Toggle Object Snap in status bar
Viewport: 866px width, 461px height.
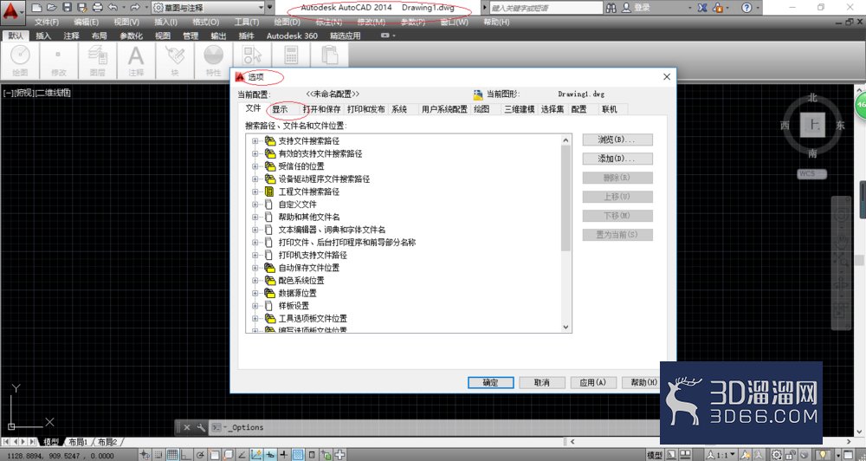pyautogui.click(x=214, y=455)
